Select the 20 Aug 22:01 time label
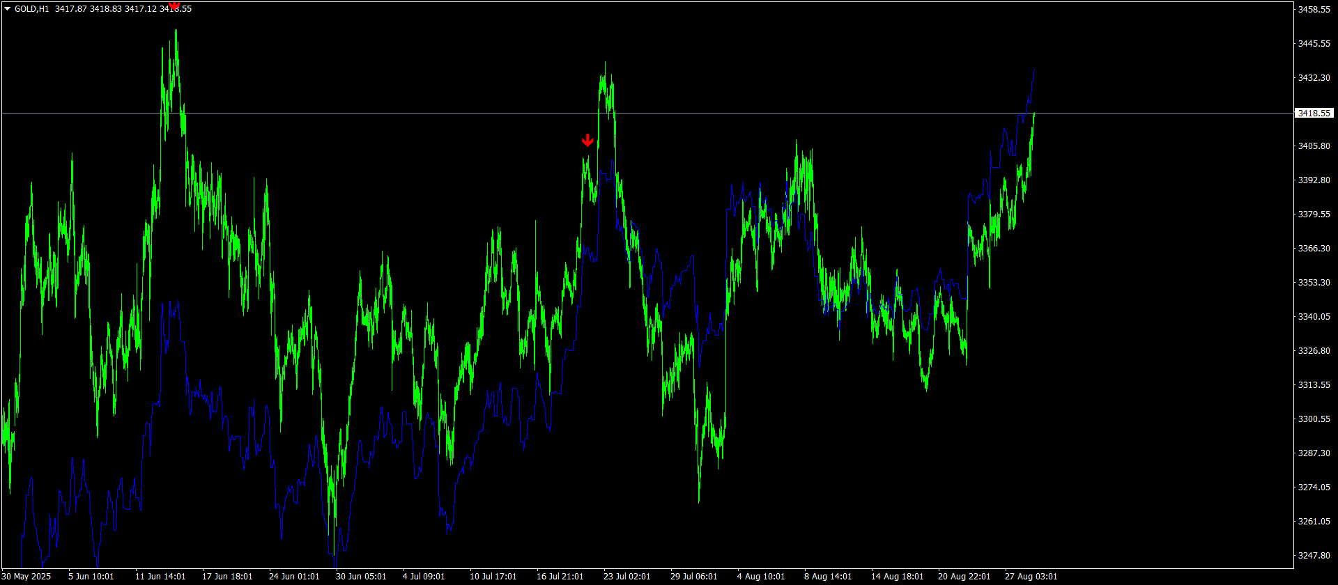Screen dimensions: 1338x585 pos(964,577)
